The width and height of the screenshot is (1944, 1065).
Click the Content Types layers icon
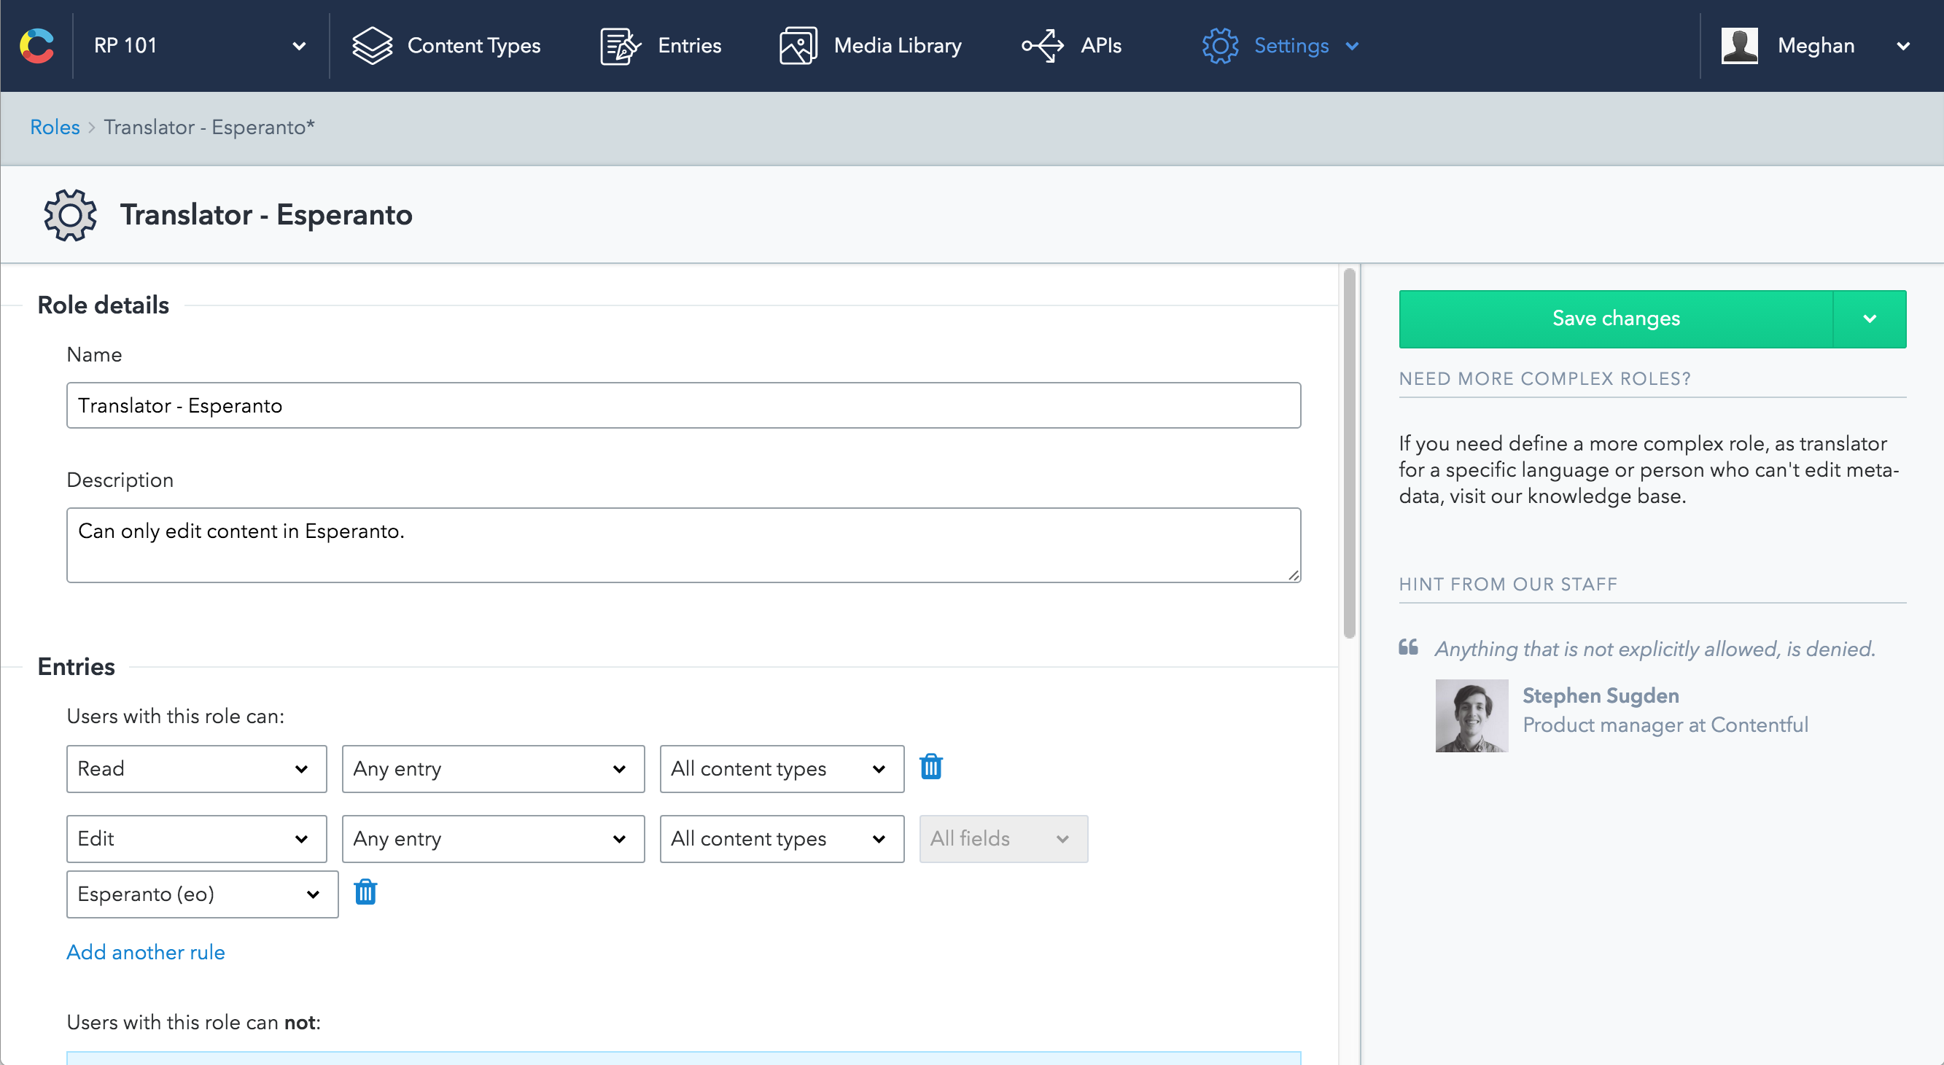[x=372, y=45]
